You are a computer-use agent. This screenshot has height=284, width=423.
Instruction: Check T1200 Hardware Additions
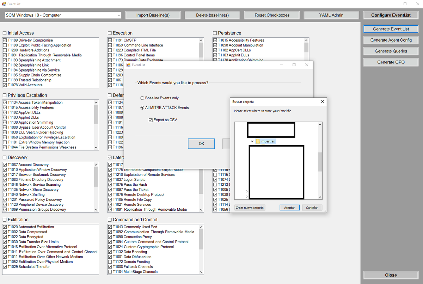[x=5, y=50]
